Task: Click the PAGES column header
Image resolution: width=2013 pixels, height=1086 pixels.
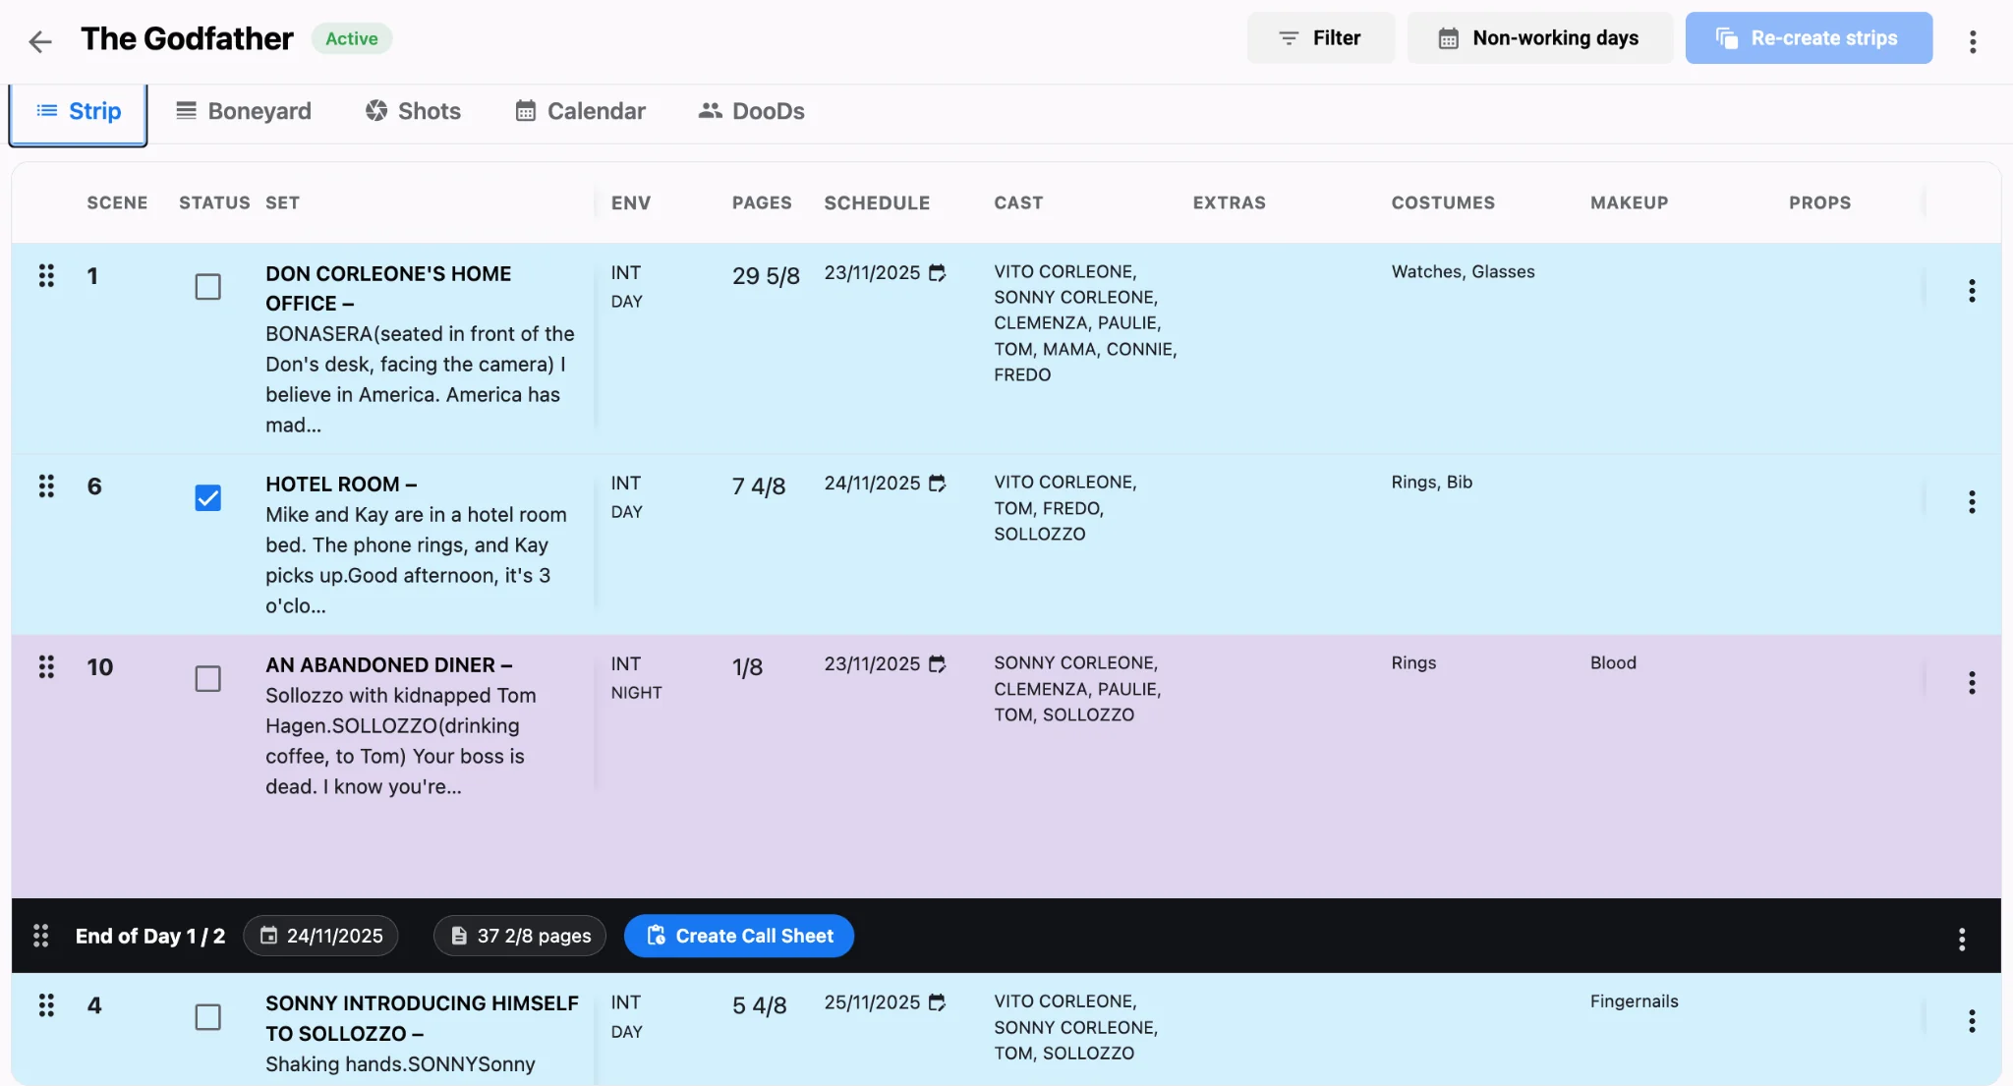Action: 762,202
